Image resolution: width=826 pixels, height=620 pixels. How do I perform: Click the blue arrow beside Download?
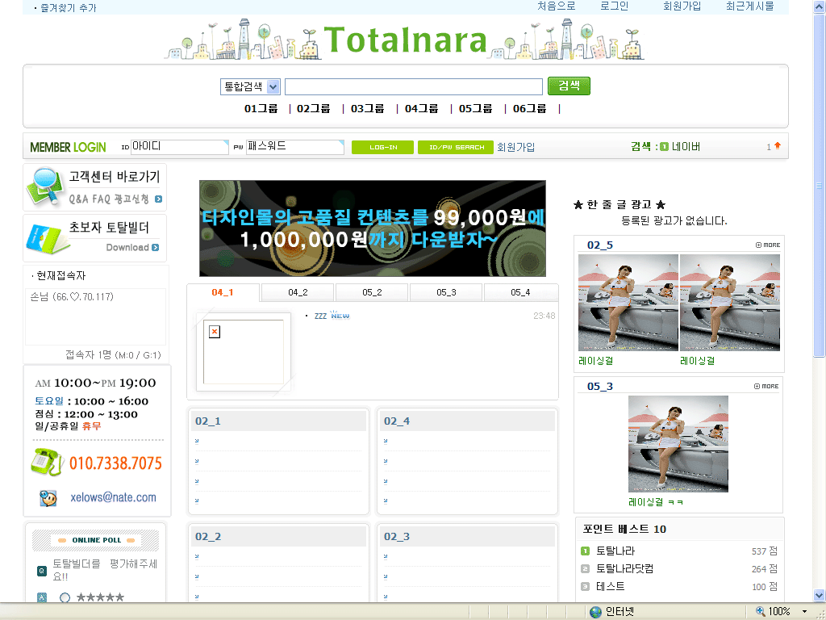[x=156, y=247]
